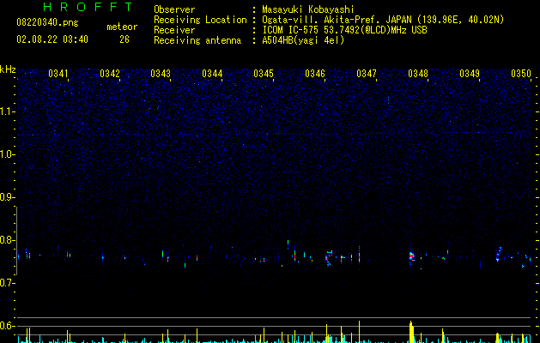Click the 1.0 frequency axis label
540x343 pixels.
pyautogui.click(x=8, y=154)
